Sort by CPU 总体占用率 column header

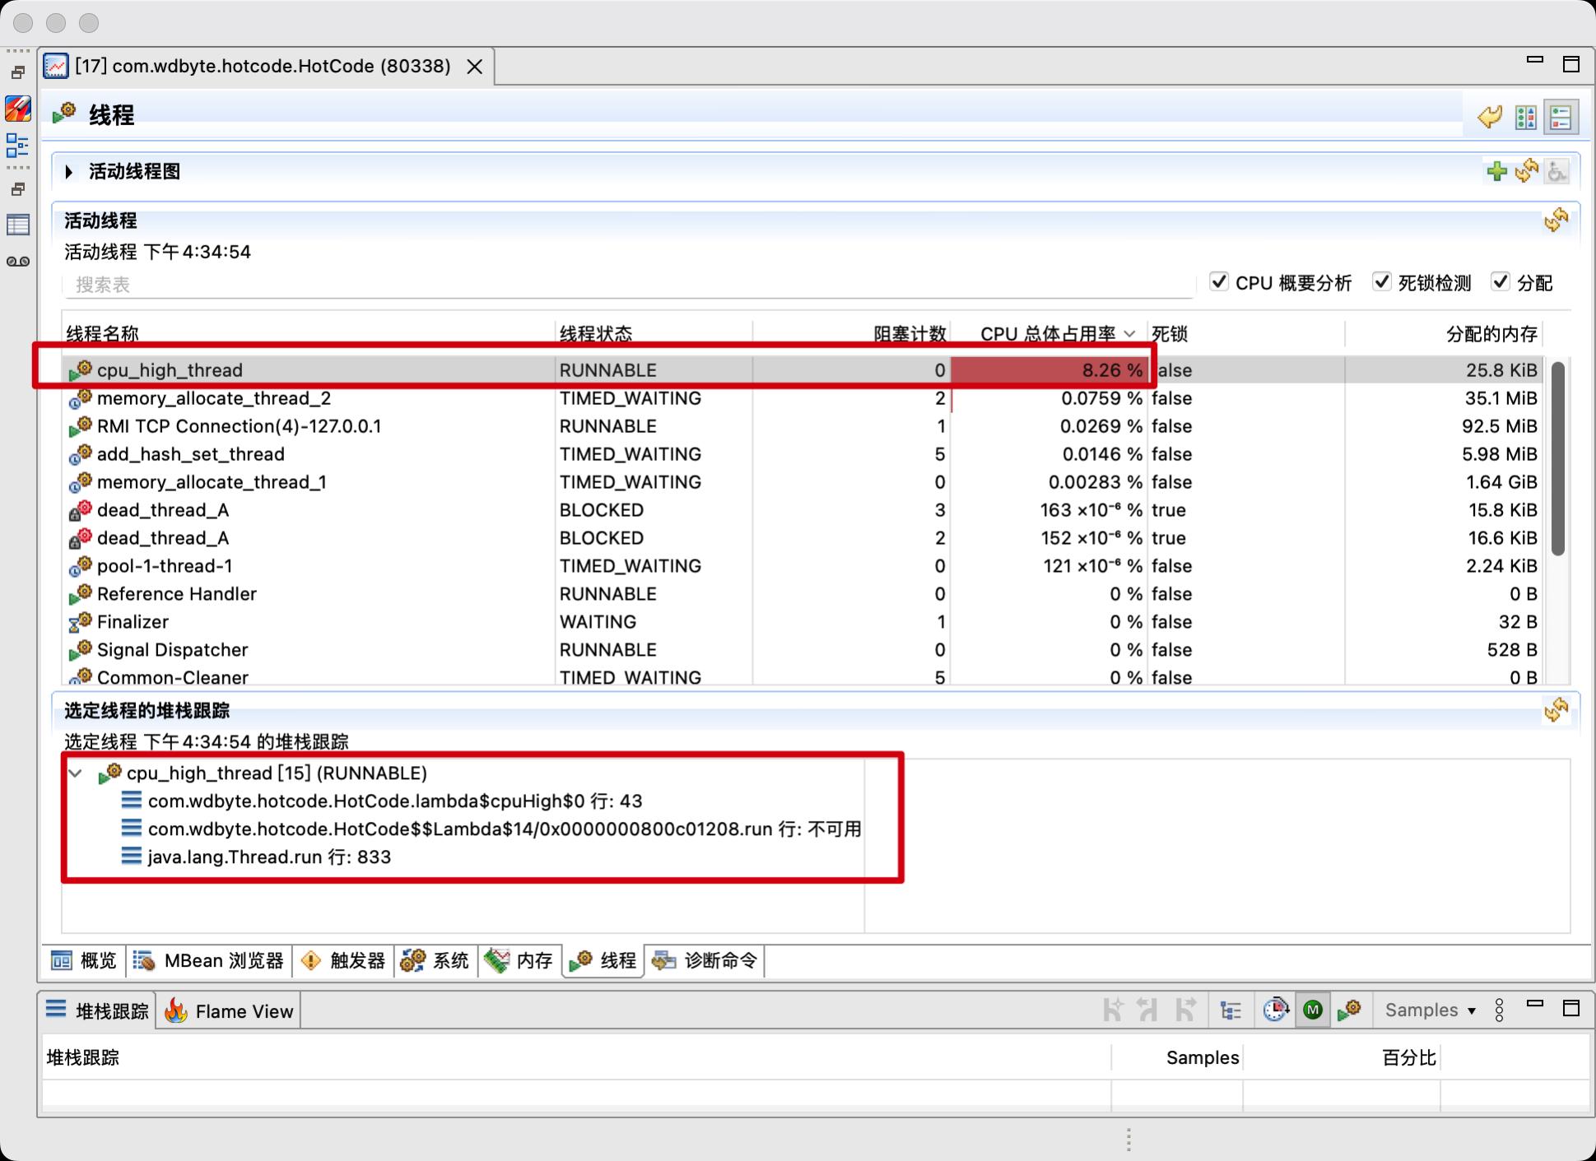click(x=1047, y=333)
